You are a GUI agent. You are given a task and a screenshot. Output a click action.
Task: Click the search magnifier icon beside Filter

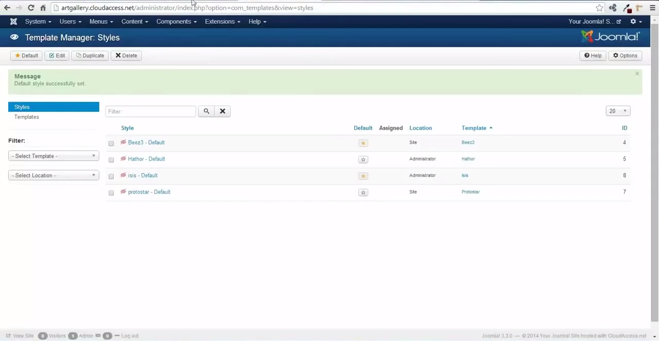[206, 111]
